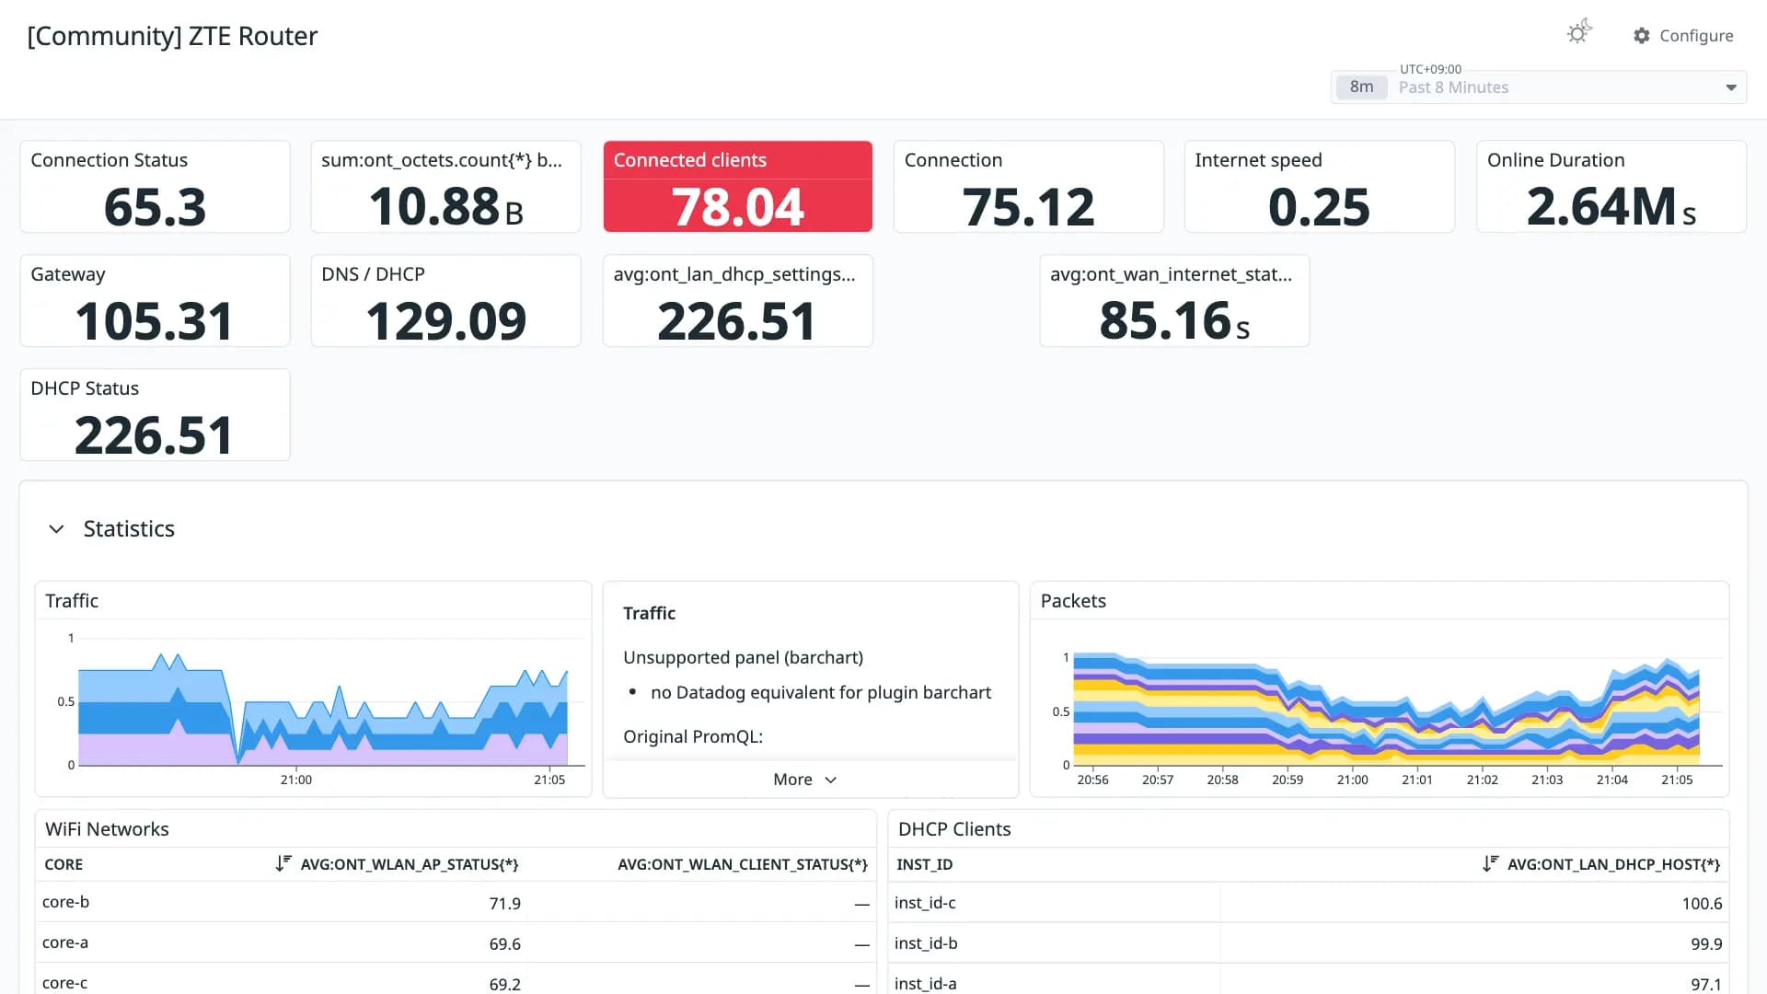
Task: Click the 8m time badge
Action: pyautogui.click(x=1361, y=87)
